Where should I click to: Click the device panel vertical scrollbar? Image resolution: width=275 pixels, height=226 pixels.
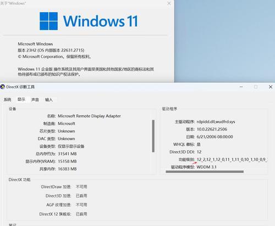(x=153, y=136)
